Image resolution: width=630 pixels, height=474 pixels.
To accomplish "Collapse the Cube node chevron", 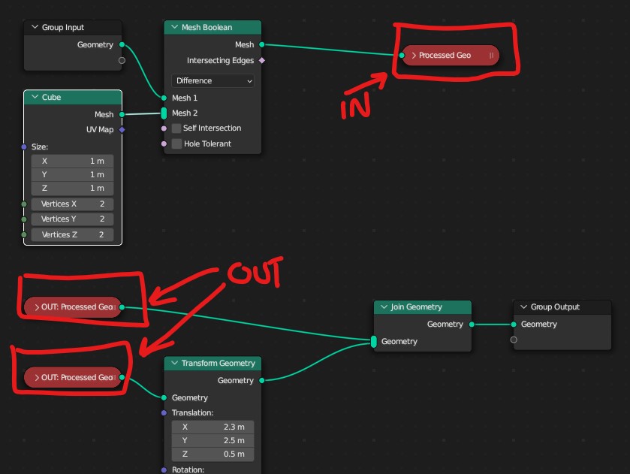I will tap(35, 97).
